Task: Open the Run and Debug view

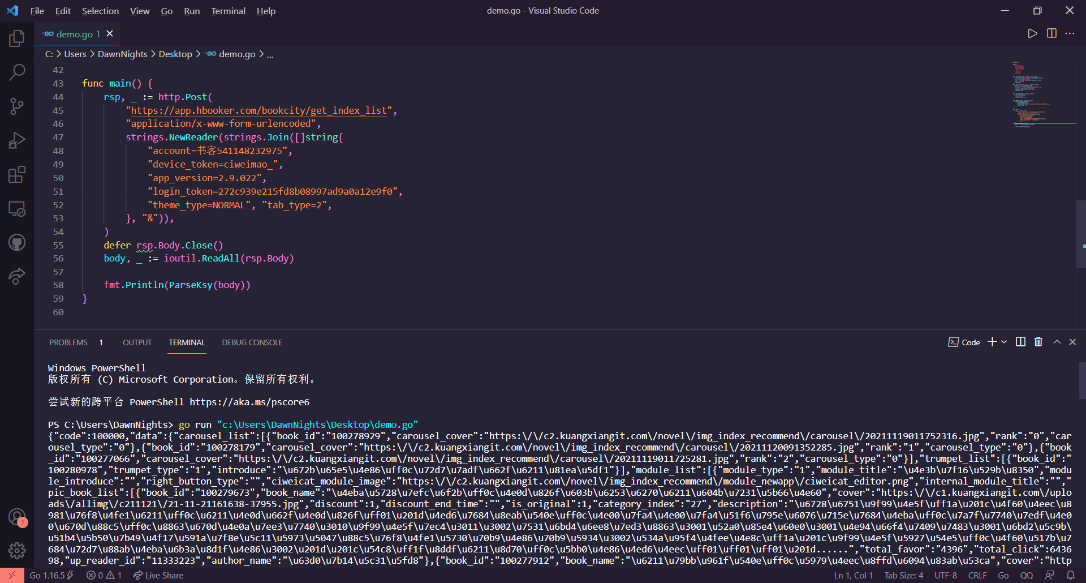Action: pos(17,140)
